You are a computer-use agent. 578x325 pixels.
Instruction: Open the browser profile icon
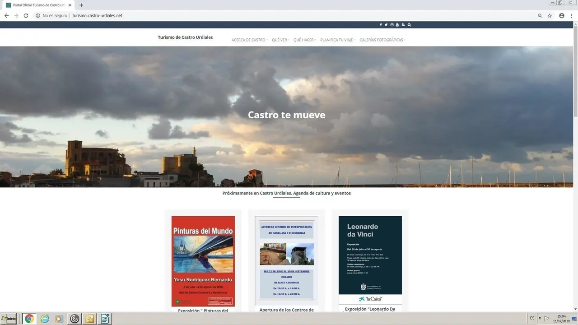click(x=561, y=15)
